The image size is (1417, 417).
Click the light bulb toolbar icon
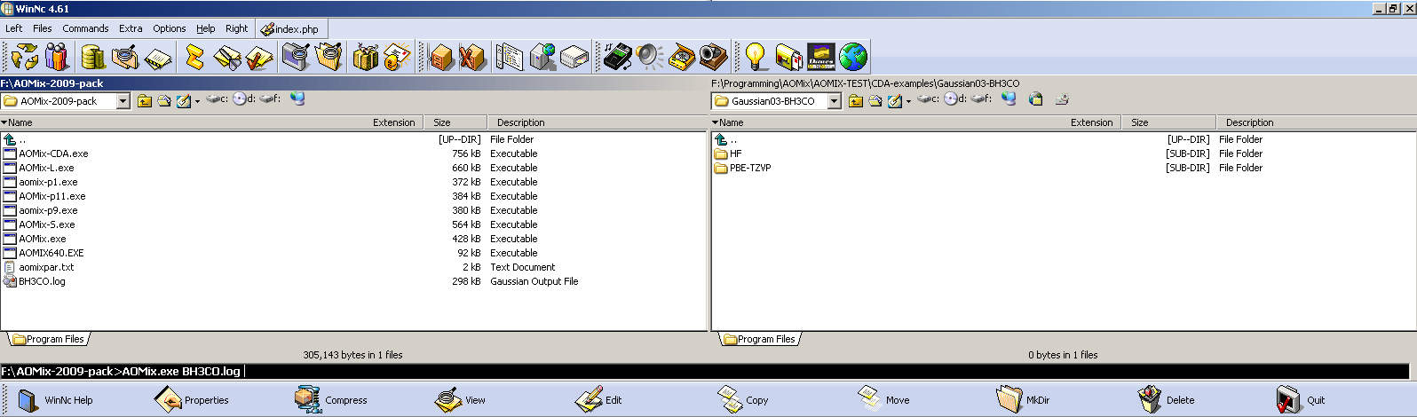(x=756, y=57)
